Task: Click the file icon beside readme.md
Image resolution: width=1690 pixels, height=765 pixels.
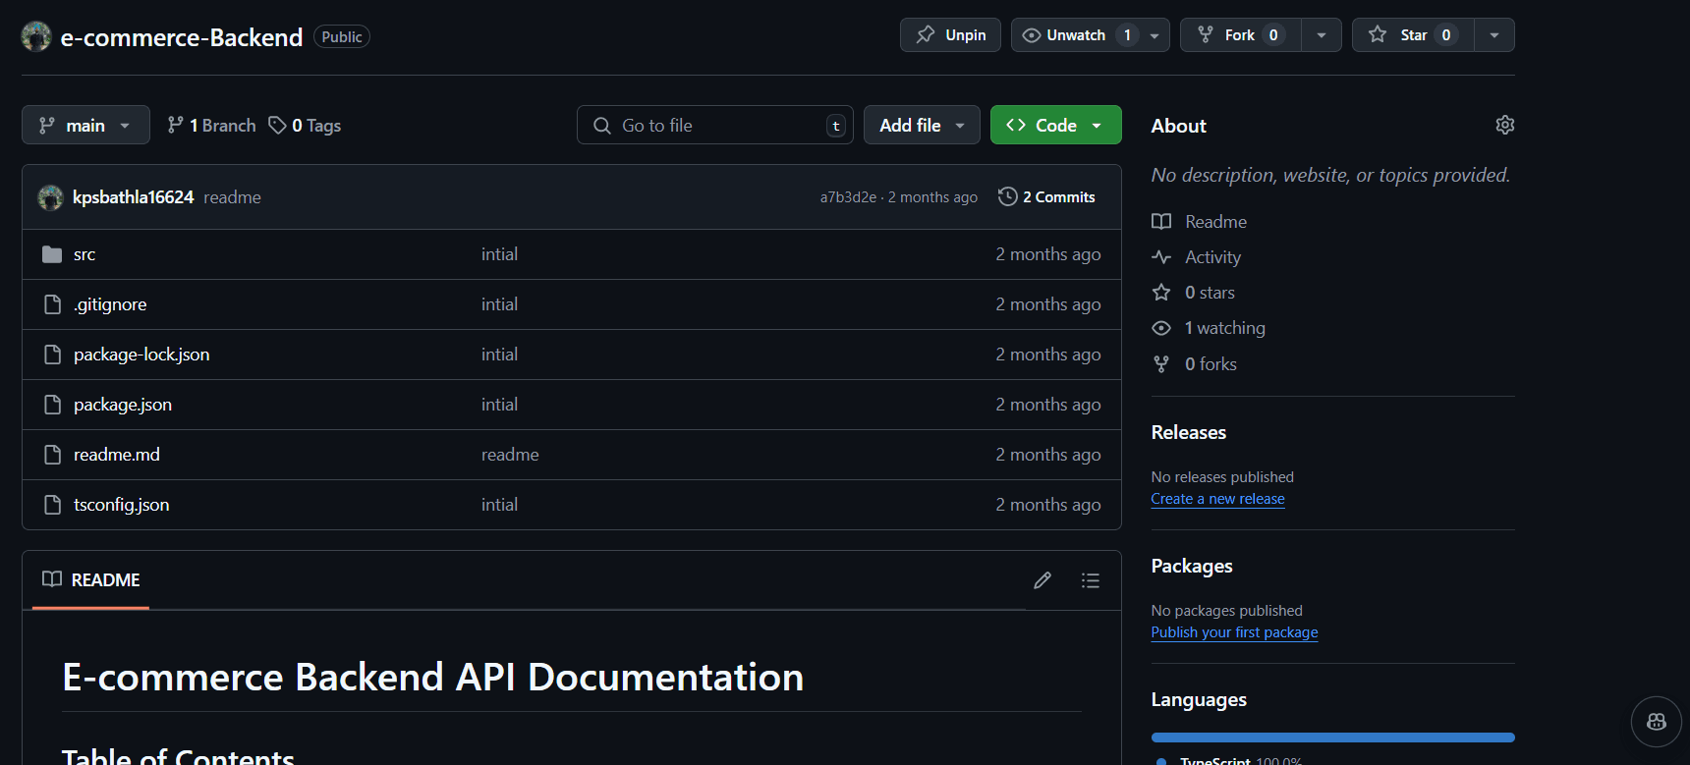Action: 53,455
